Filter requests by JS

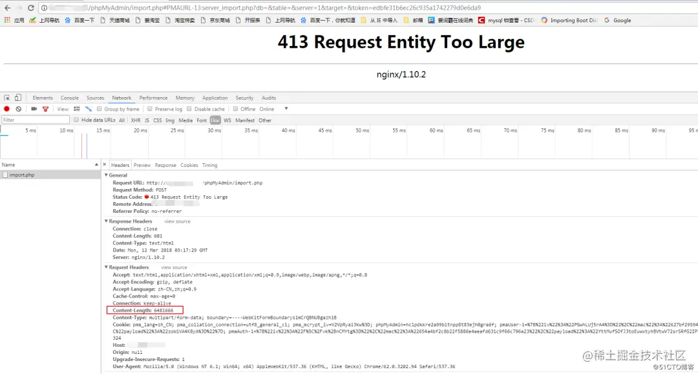[147, 120]
